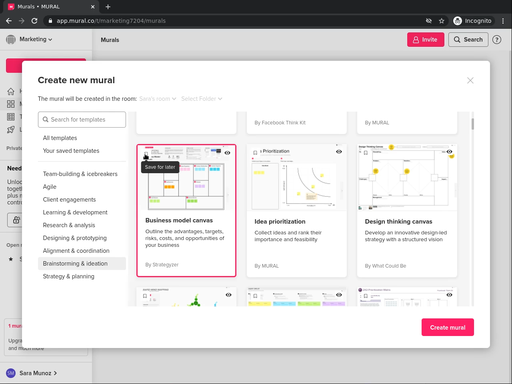Preview the template between Rapid Mind Mapping and 2x2 Matrix
Image resolution: width=512 pixels, height=384 pixels.
tap(339, 295)
